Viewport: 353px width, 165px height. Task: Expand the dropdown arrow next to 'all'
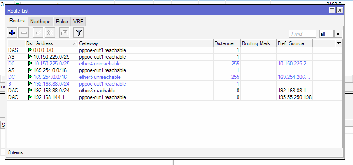tap(338, 34)
